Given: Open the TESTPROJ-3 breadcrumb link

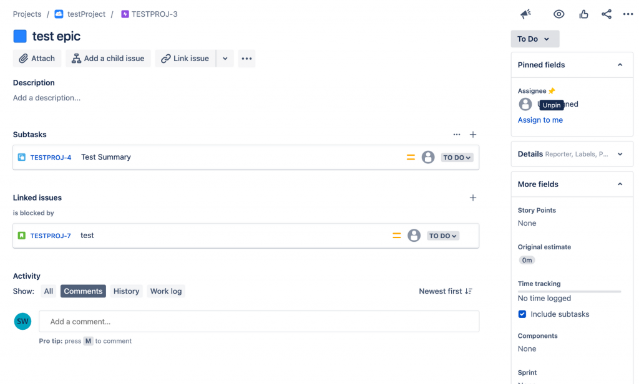Looking at the screenshot, I should (x=155, y=14).
